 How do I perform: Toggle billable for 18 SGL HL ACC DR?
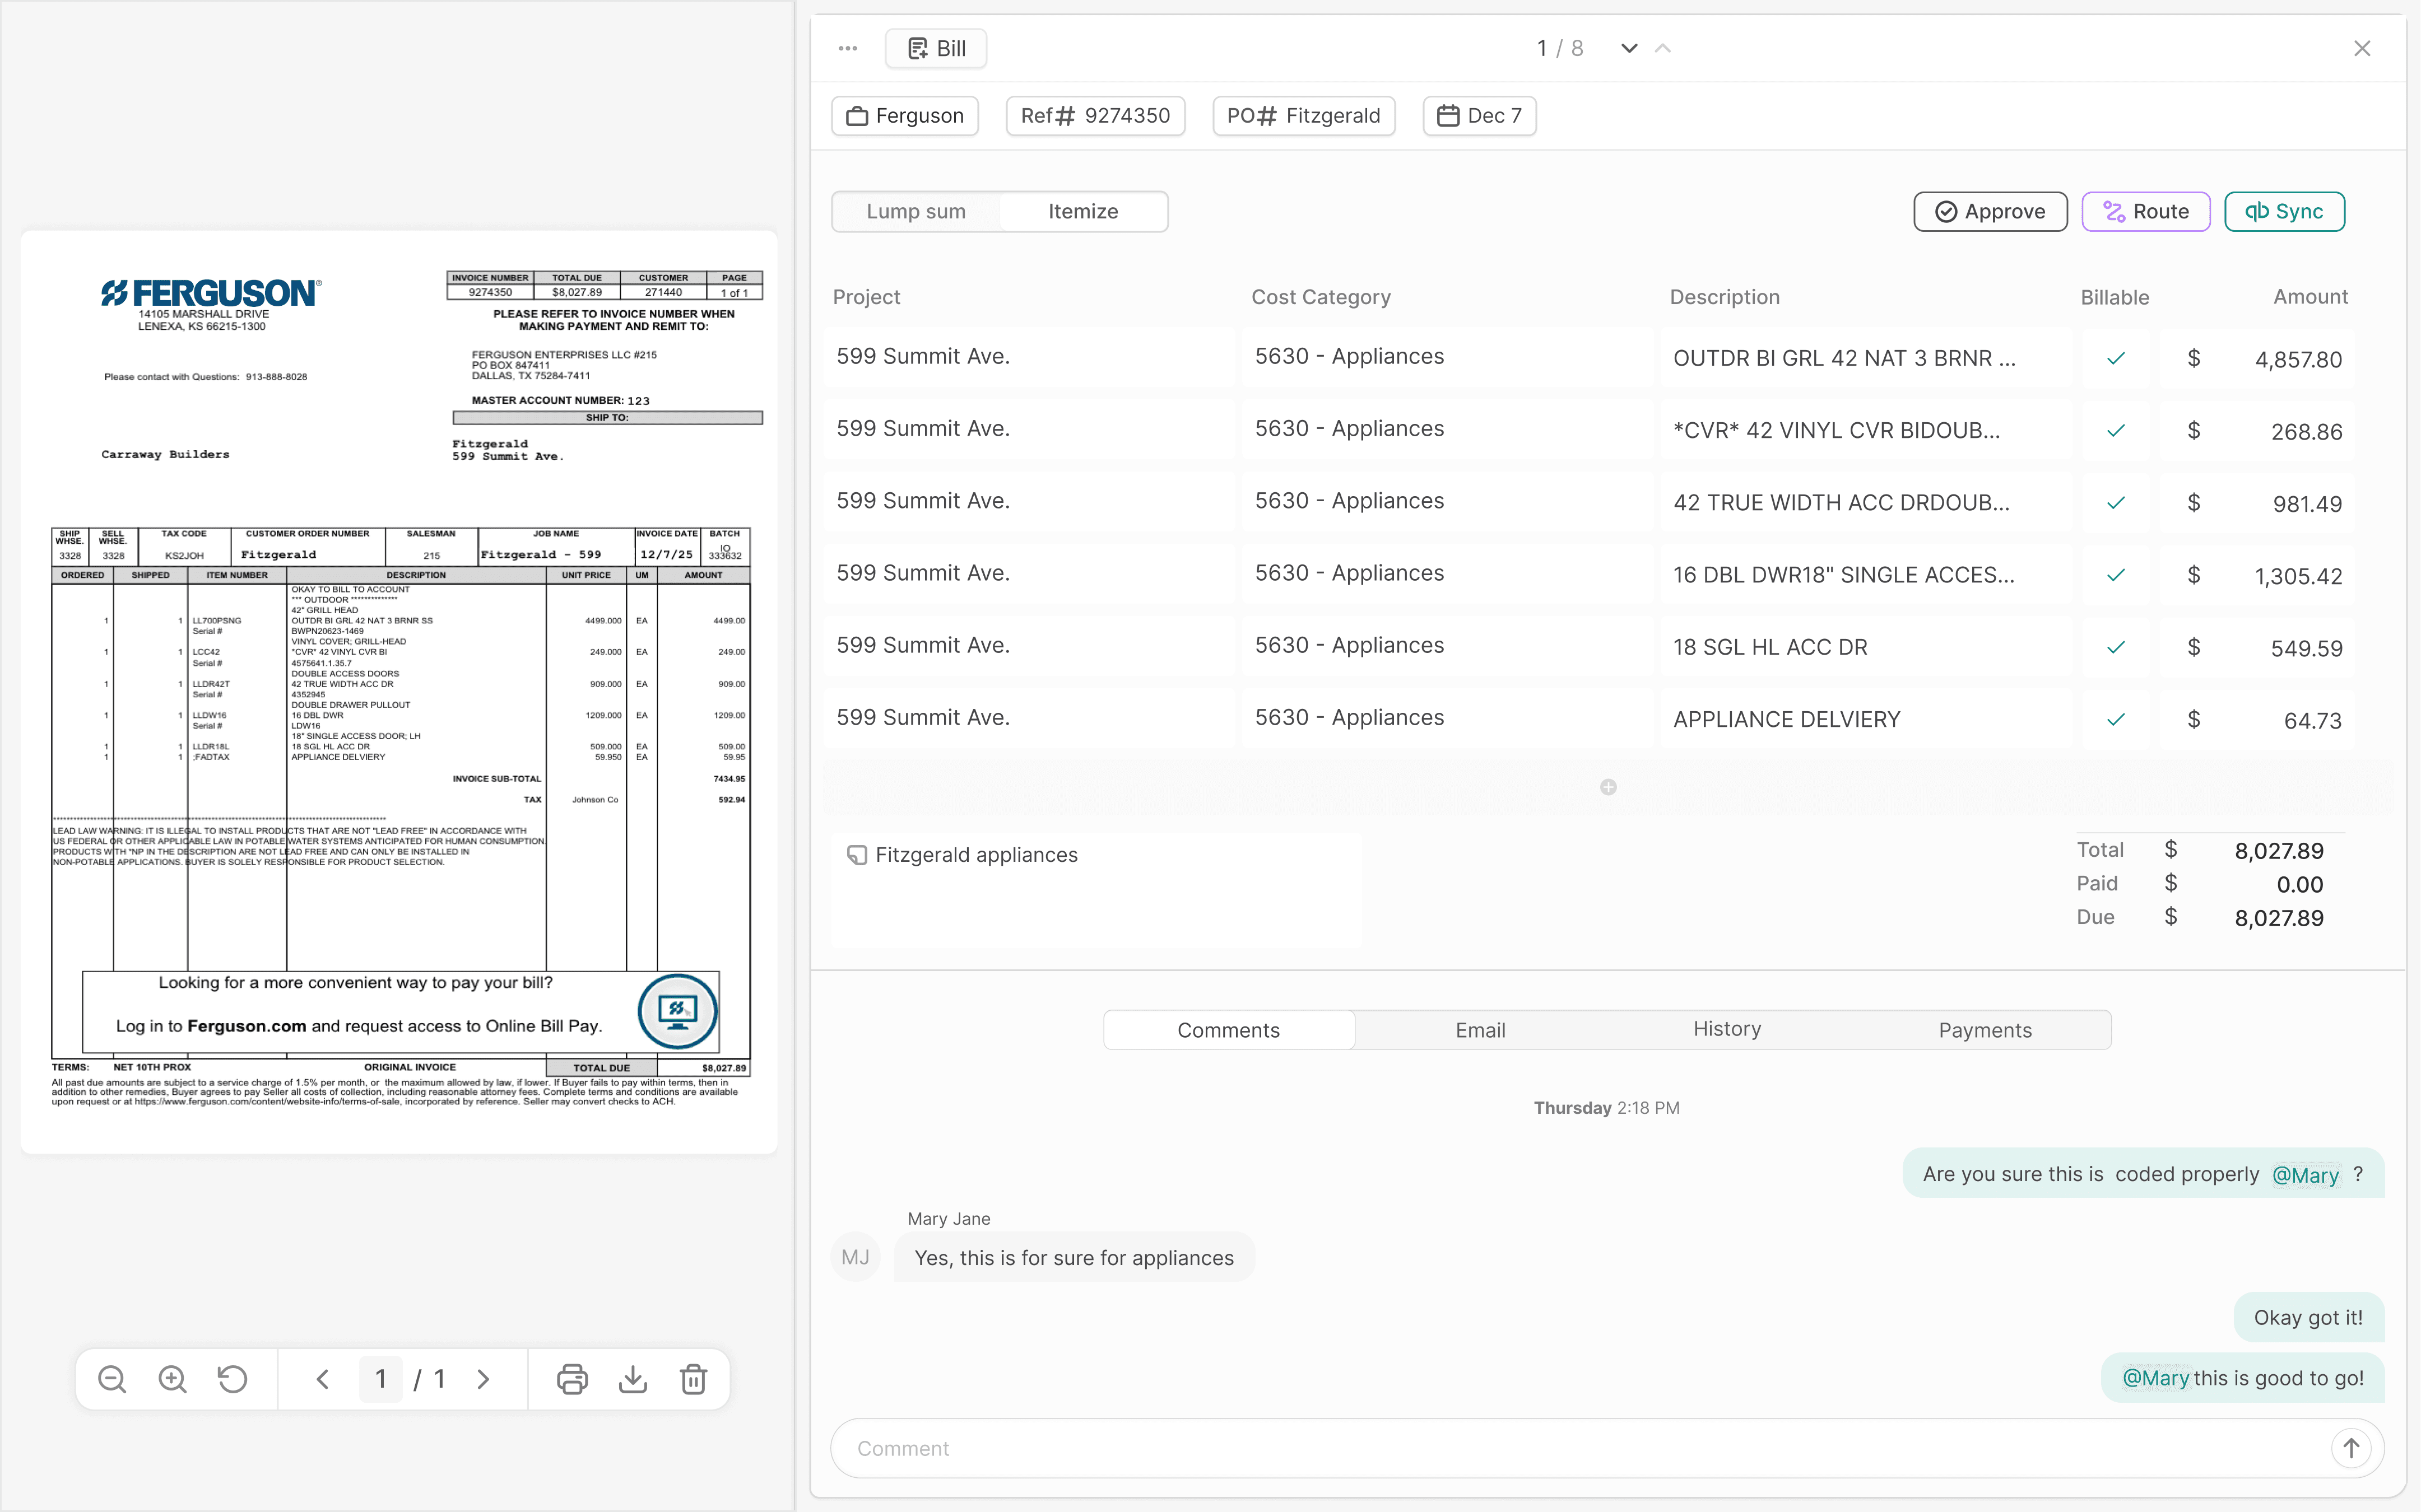pyautogui.click(x=2115, y=647)
